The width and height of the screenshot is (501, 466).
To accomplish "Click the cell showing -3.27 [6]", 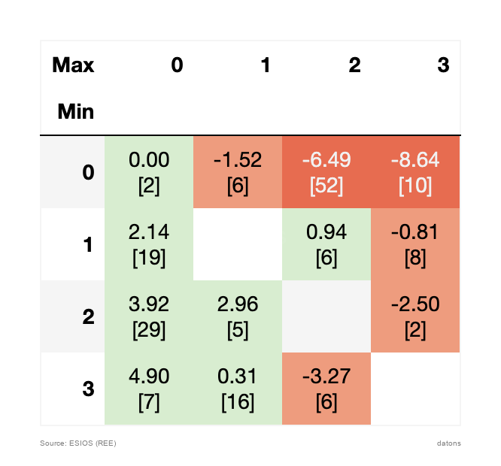I will 326,389.
